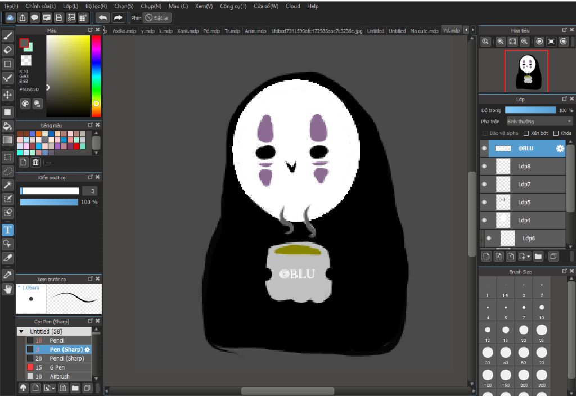Add a layer folder in the Lớp panel
This screenshot has width=576, height=396.
538,256
